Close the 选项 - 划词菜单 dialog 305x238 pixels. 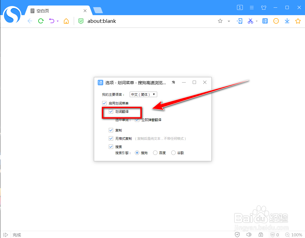tap(205, 83)
